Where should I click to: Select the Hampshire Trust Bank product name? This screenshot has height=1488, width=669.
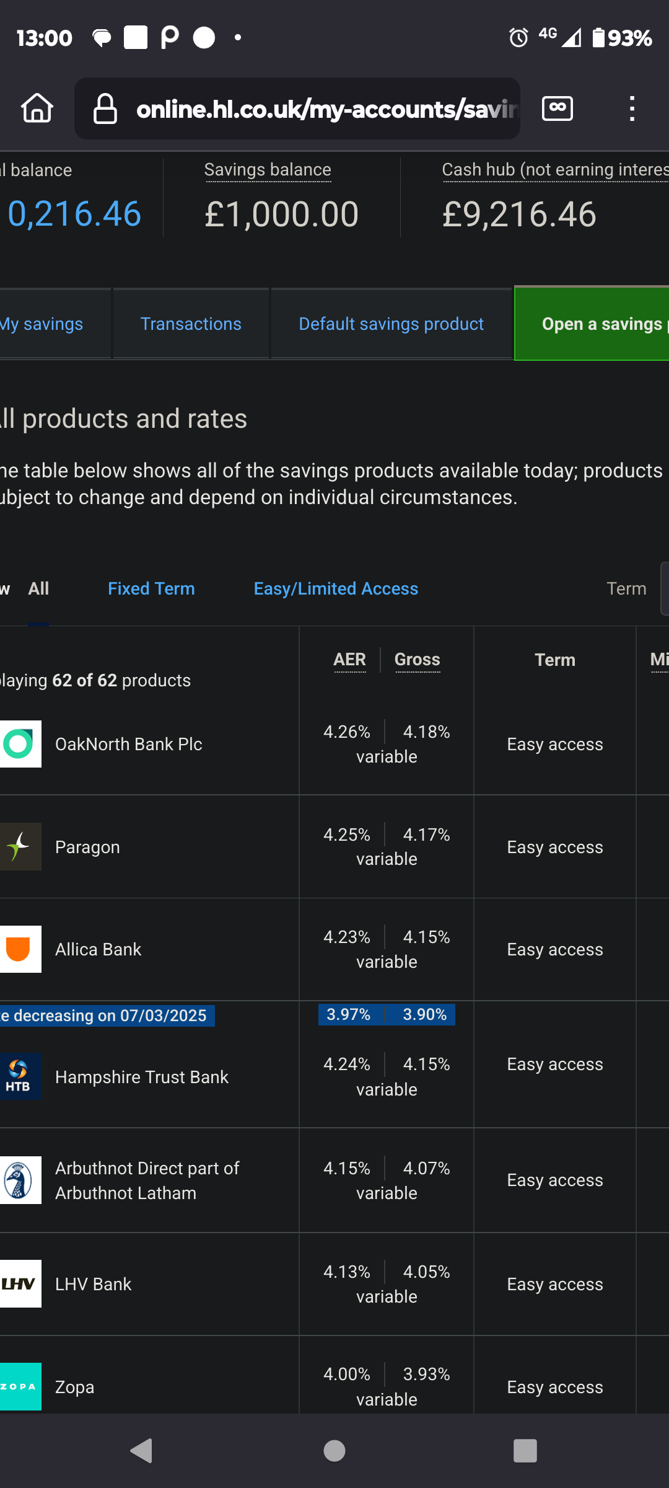pos(142,1077)
